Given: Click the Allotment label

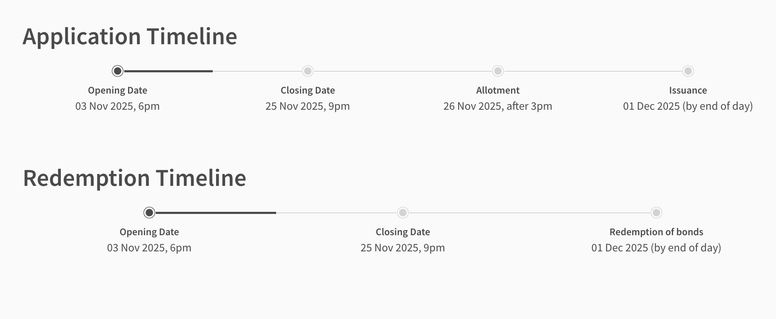Looking at the screenshot, I should (498, 90).
